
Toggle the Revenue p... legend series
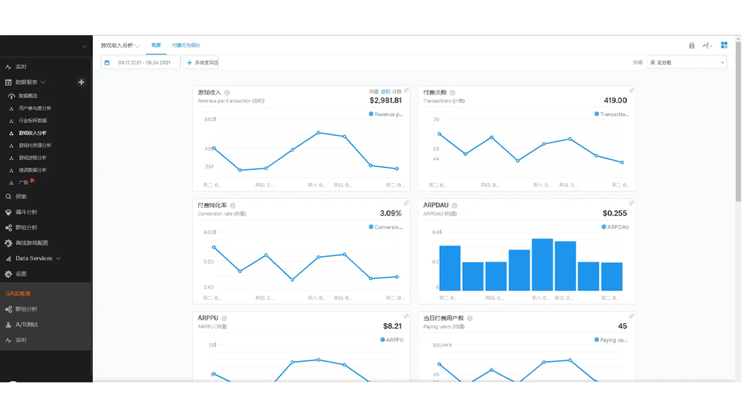(386, 114)
